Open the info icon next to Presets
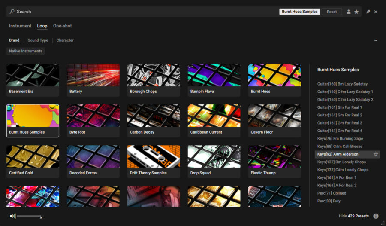The width and height of the screenshot is (386, 226). click(x=376, y=216)
